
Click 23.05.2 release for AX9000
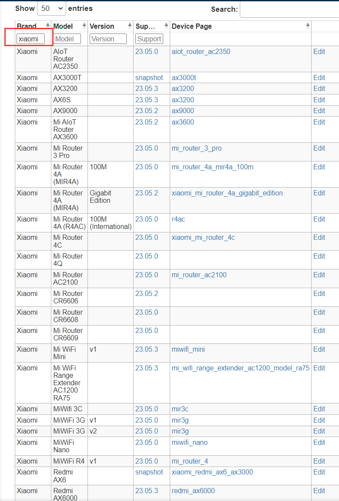click(146, 111)
